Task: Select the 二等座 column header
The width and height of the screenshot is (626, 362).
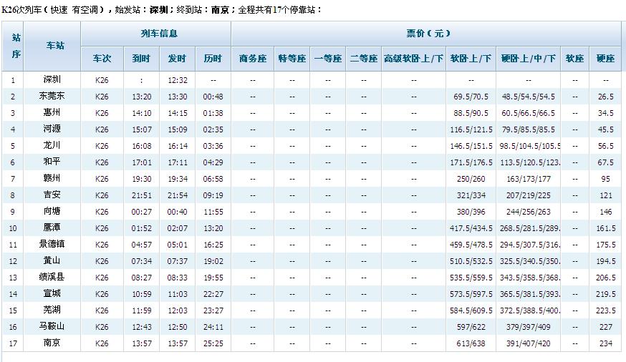Action: 363,59
